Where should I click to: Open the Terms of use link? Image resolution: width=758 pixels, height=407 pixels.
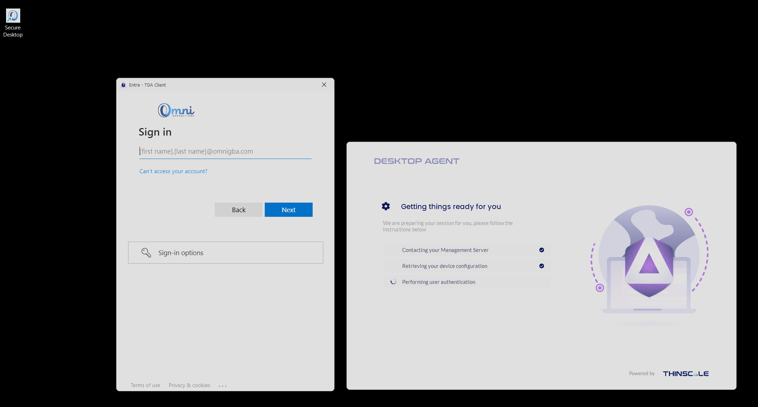tap(145, 385)
